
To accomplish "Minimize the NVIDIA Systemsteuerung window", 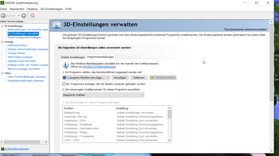I will (245, 3).
